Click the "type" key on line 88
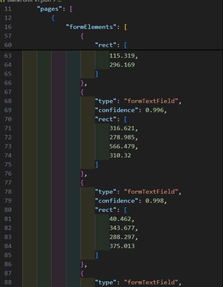The width and height of the screenshot is (223, 287). tap(105, 282)
